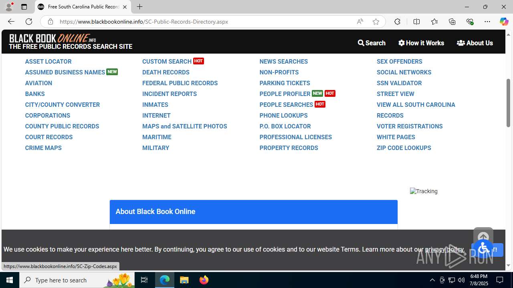
Task: Click the scroll-to-top arrow button
Action: pos(483,236)
